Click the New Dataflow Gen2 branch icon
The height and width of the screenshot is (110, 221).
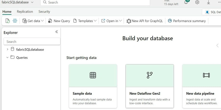click(x=149, y=75)
